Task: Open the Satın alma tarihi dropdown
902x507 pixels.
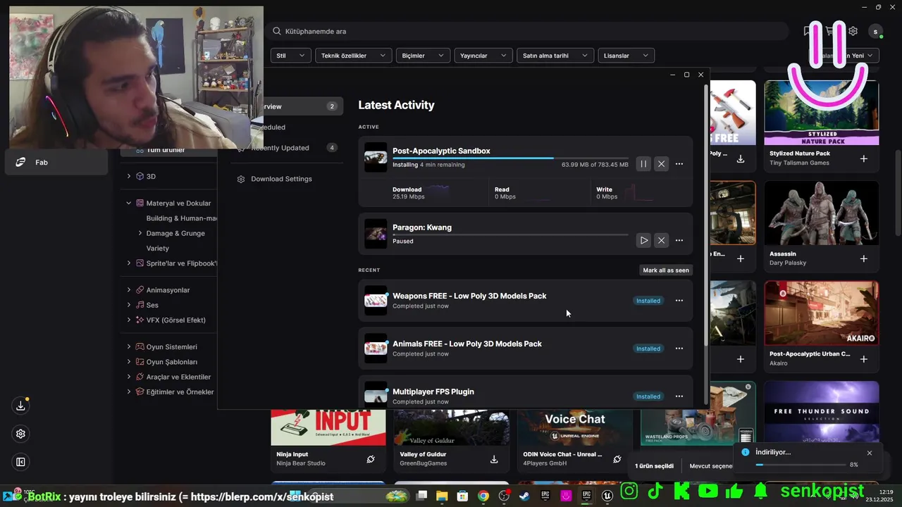Action: pyautogui.click(x=555, y=56)
